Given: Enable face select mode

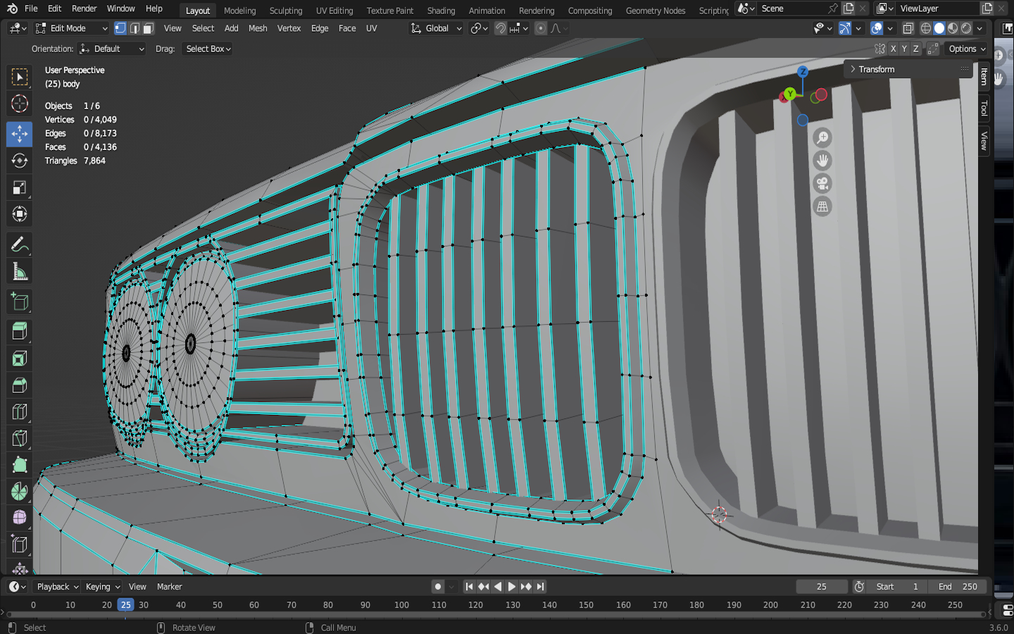Looking at the screenshot, I should [149, 28].
